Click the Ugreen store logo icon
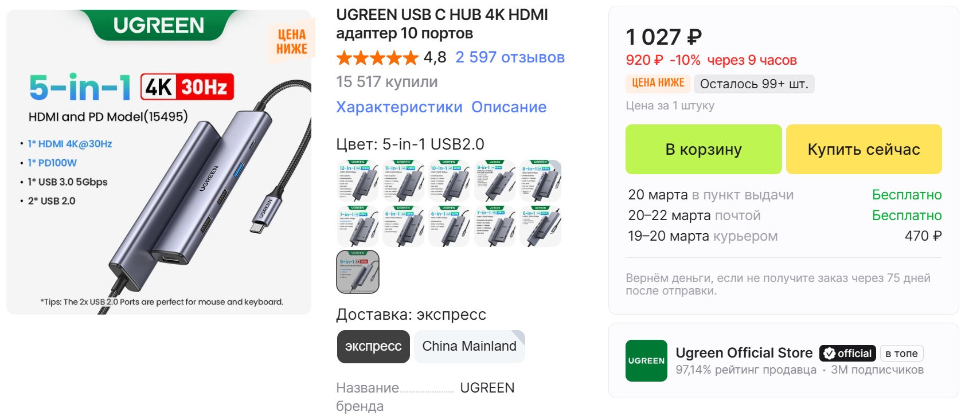The width and height of the screenshot is (969, 416). pos(646,360)
